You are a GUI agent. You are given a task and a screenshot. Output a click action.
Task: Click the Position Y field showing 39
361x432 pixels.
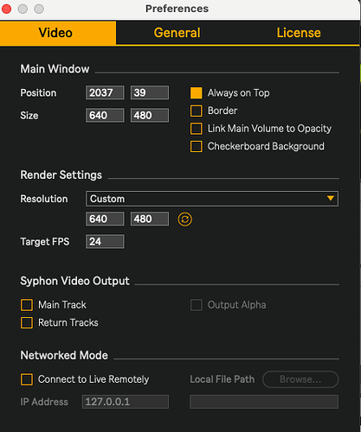150,92
